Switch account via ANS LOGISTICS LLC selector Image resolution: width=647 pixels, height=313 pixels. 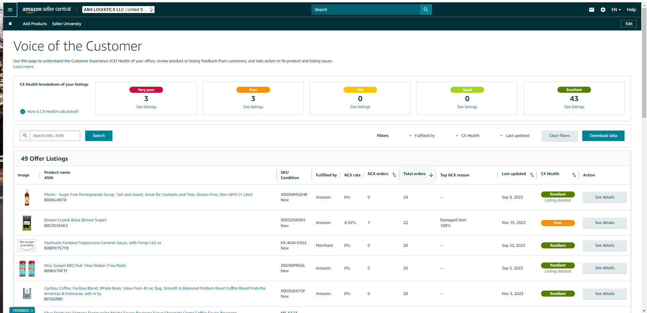[118, 10]
